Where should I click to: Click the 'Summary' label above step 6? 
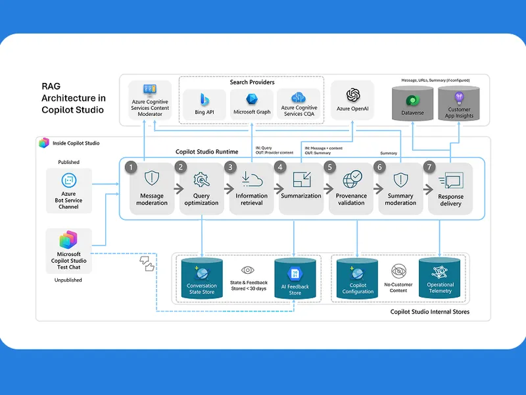(389, 153)
